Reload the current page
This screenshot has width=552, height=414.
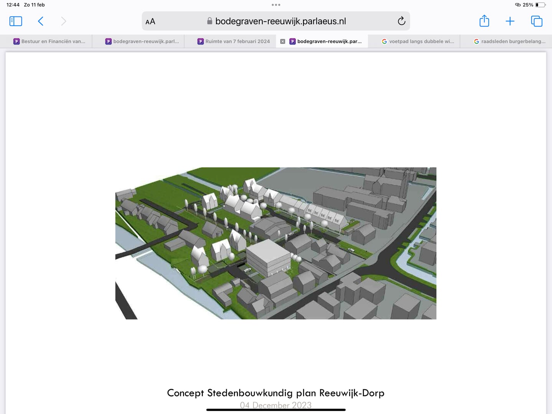401,21
